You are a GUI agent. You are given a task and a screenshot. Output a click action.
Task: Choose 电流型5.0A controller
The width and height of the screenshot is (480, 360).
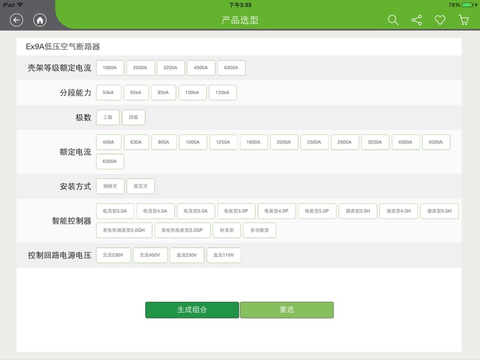(x=196, y=211)
